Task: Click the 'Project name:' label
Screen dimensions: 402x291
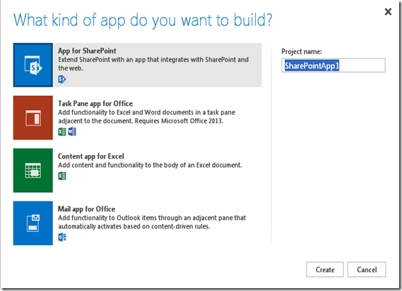Action: [302, 51]
